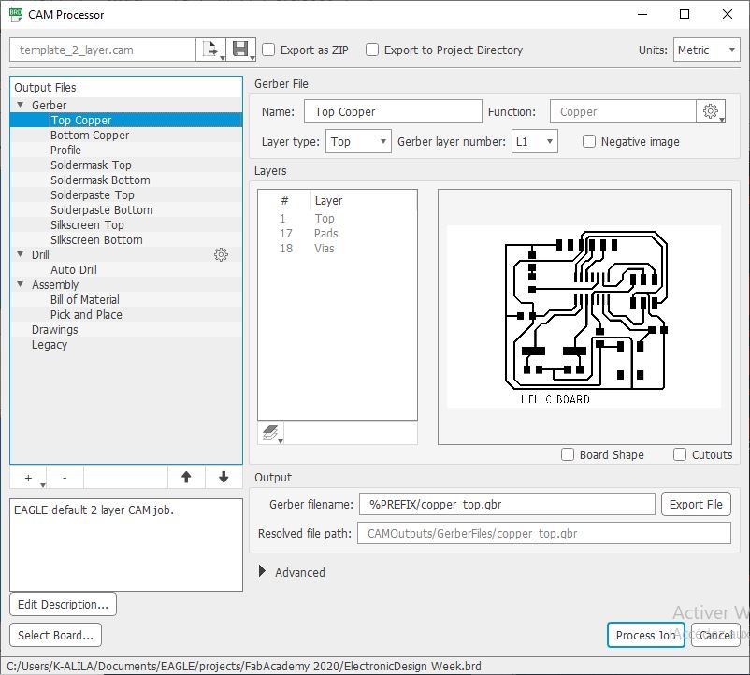Minimize the CAM Processor window
This screenshot has height=675, width=750.
(642, 14)
